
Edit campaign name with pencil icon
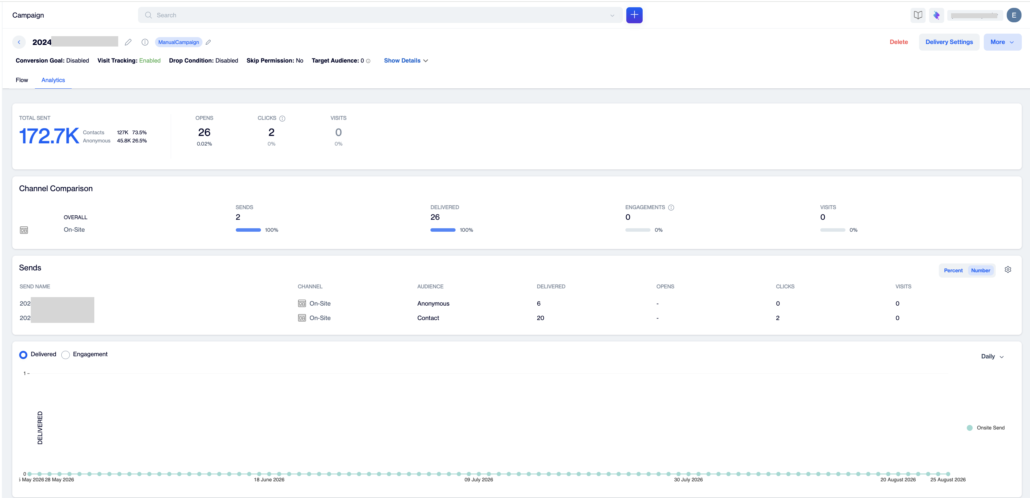128,42
